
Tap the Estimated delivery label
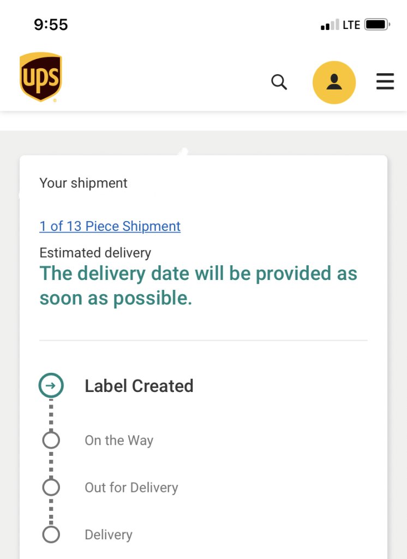click(x=95, y=253)
